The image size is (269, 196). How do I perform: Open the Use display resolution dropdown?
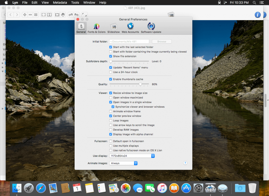tap(132, 156)
